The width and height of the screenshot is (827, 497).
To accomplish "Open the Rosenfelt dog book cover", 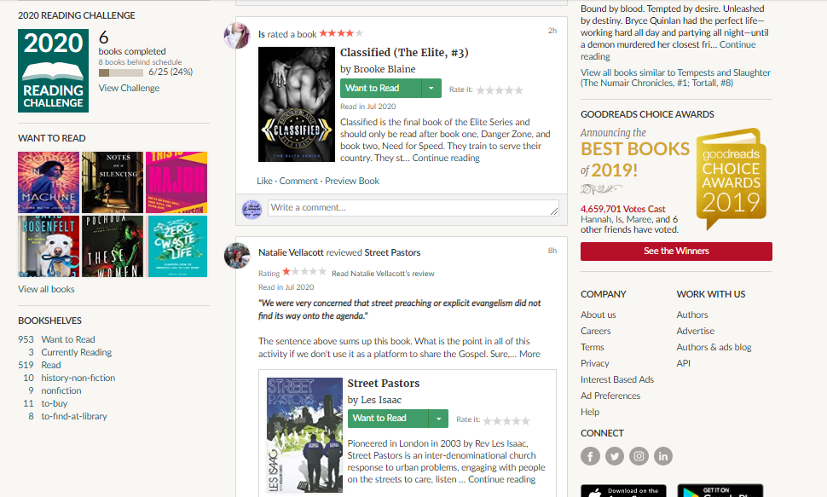I will pos(49,246).
